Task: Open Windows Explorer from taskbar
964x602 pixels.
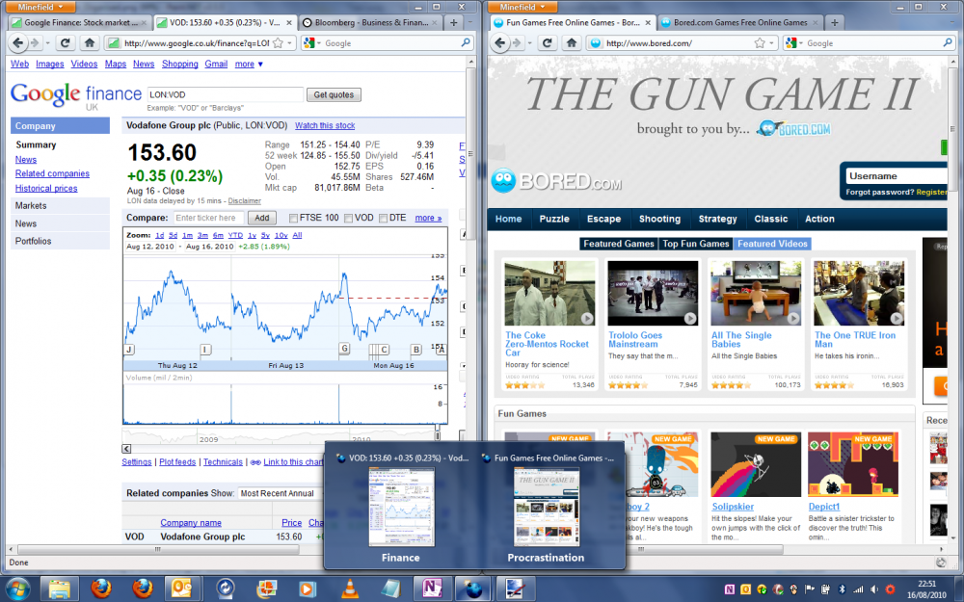Action: 59,589
